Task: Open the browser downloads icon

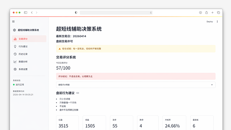Action: [x=200, y=13]
